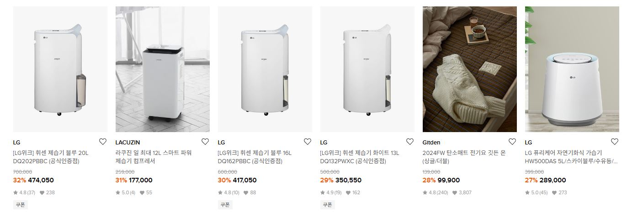Open '휘센 제습기 화이트 13L DQ132PWXC' link
The image size is (627, 213).
pyautogui.click(x=360, y=157)
